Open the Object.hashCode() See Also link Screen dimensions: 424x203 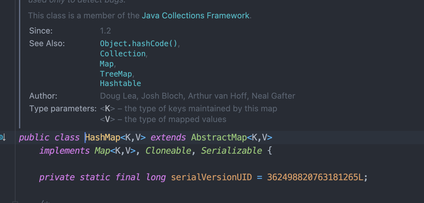[139, 43]
